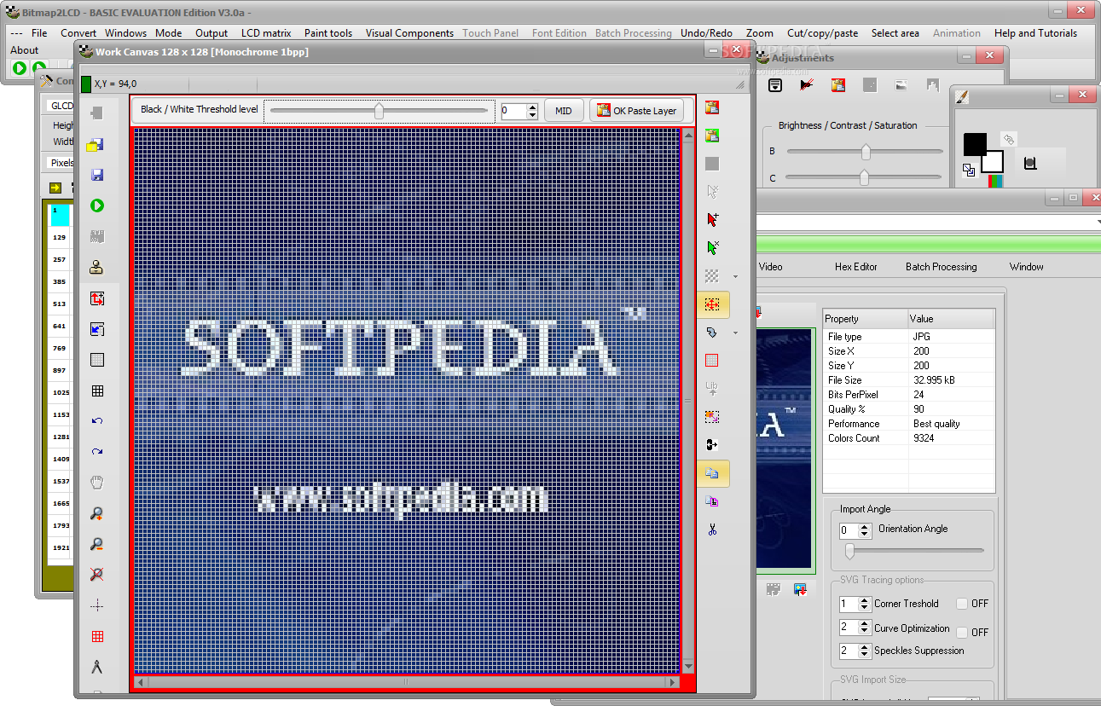Click the 'Colors Count' property row
Screen dimensions: 1101x706
(909, 438)
